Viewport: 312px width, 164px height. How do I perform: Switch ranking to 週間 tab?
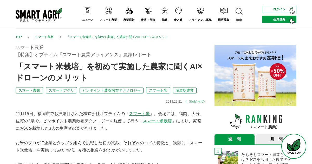click(235, 139)
